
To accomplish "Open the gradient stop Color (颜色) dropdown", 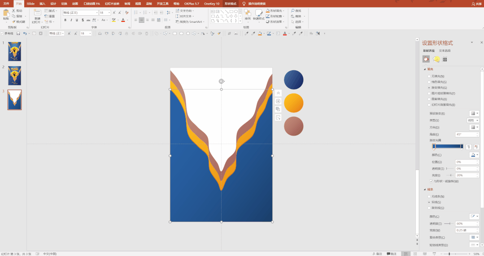I will 474,155.
